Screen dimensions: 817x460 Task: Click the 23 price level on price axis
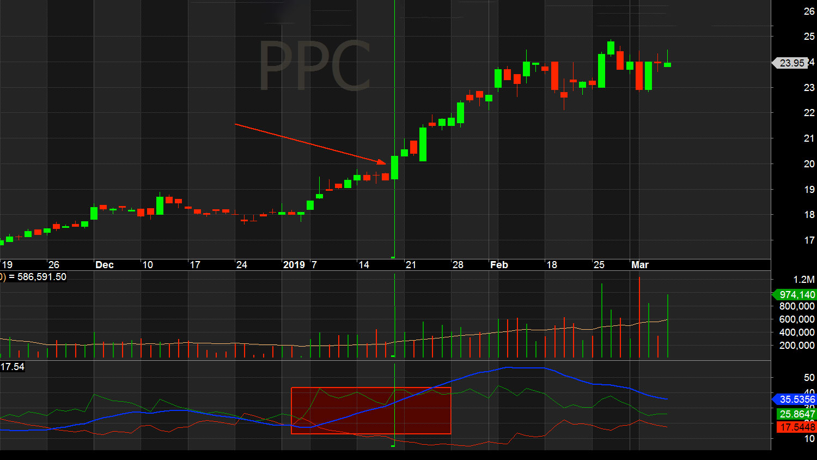click(809, 88)
